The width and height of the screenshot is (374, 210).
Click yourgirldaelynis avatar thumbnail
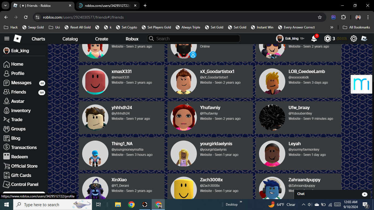(x=184, y=154)
